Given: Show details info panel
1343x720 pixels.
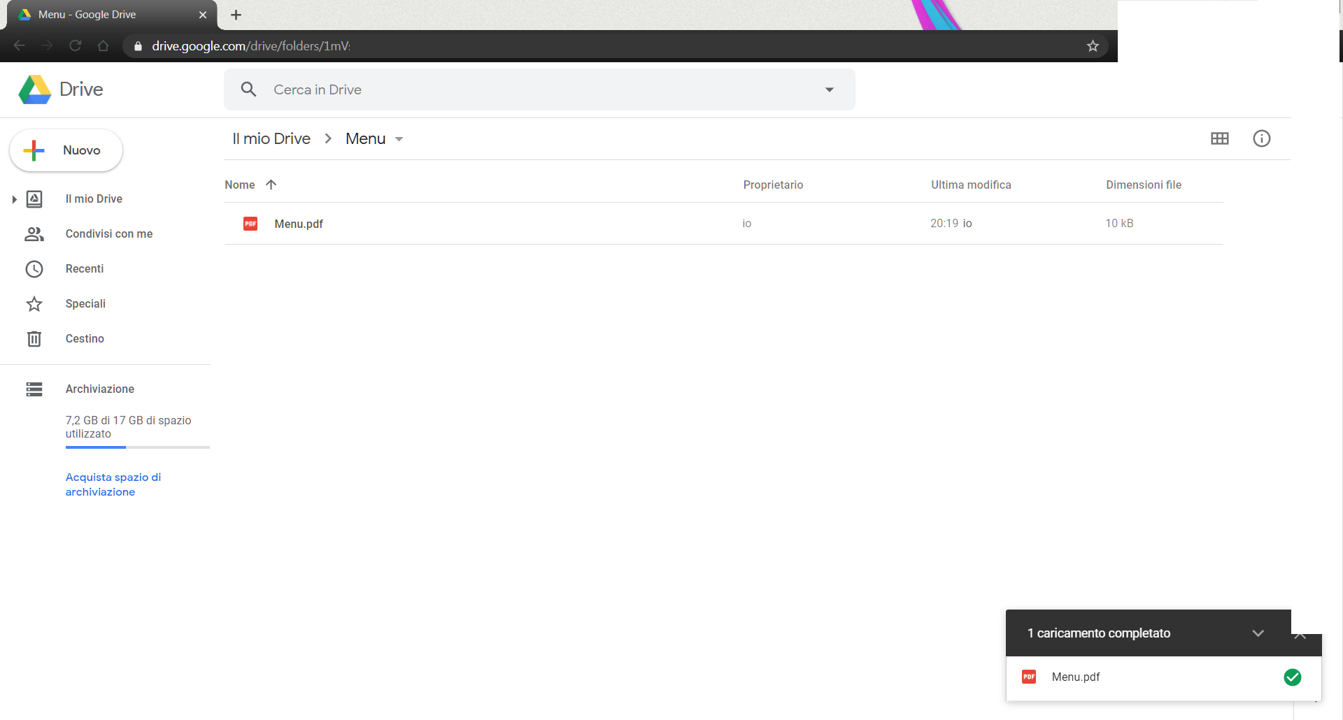Looking at the screenshot, I should coord(1262,138).
